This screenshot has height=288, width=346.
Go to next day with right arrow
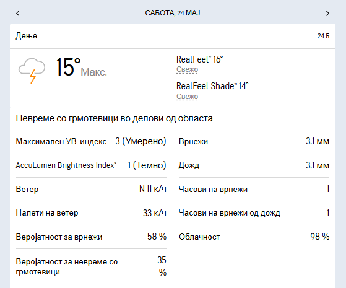click(327, 14)
